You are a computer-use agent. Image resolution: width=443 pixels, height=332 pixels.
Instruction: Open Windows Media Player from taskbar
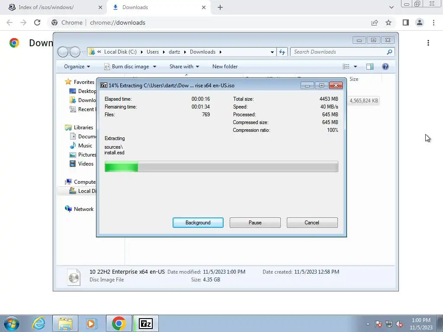point(92,323)
